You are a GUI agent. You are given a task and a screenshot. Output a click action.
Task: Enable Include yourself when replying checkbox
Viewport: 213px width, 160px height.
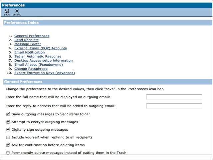[x=8, y=137]
